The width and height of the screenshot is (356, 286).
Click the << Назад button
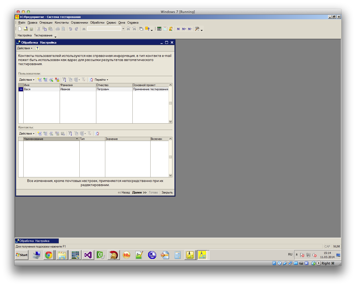124,192
